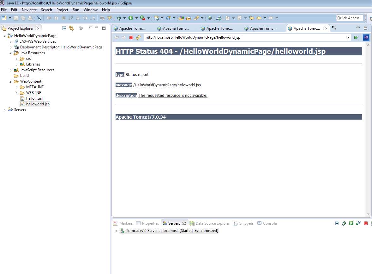The width and height of the screenshot is (372, 274).
Task: Toggle Skip All Breakpoints in toolbar
Action: coord(39,18)
